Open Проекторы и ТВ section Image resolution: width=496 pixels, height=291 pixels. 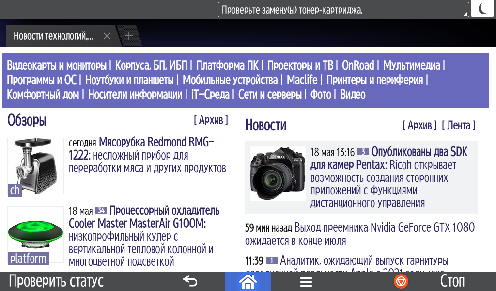(300, 65)
